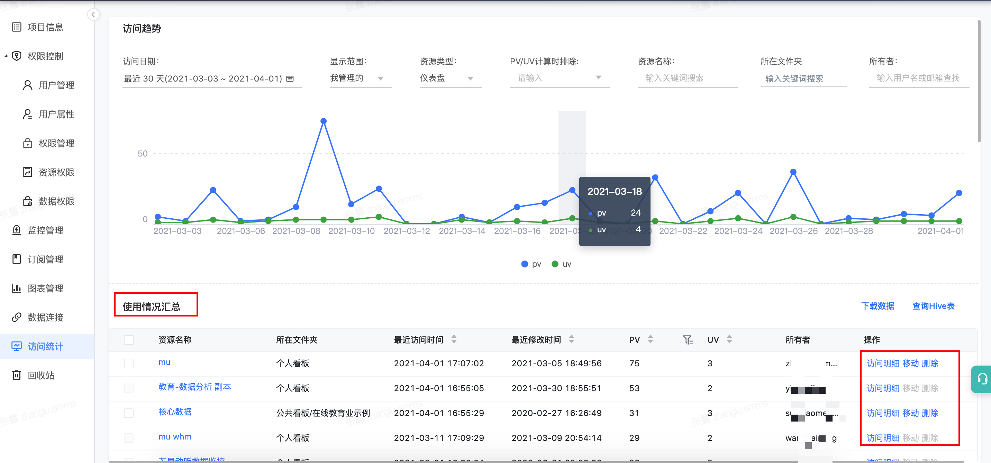This screenshot has width=991, height=463.
Task: Click the customer support headset icon
Action: (982, 379)
